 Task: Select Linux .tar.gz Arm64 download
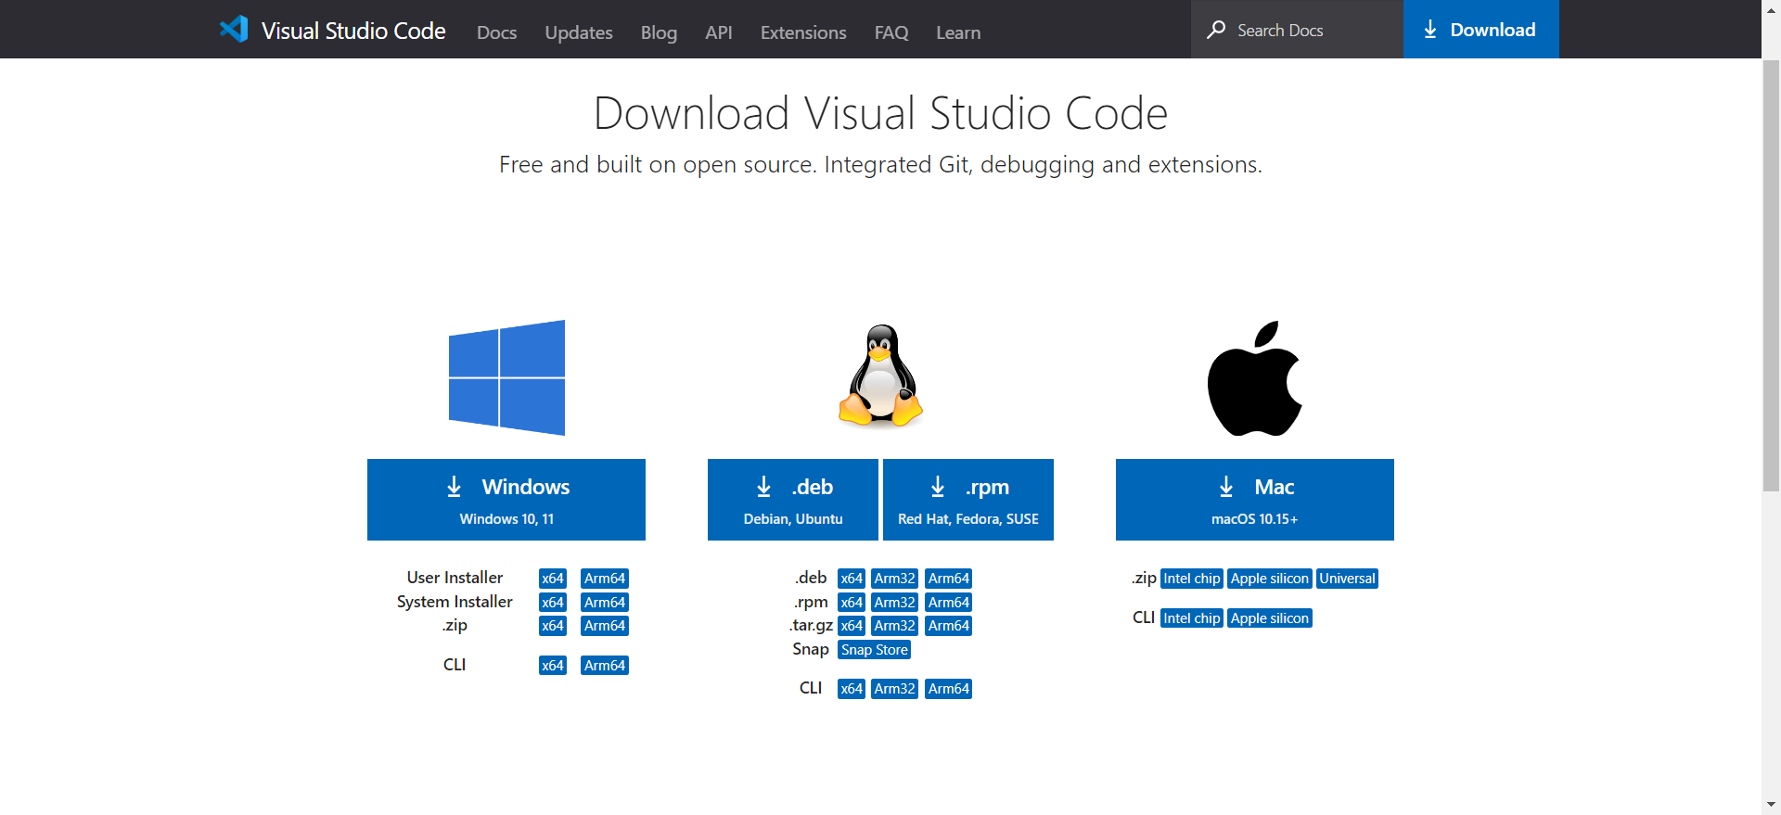tap(949, 626)
